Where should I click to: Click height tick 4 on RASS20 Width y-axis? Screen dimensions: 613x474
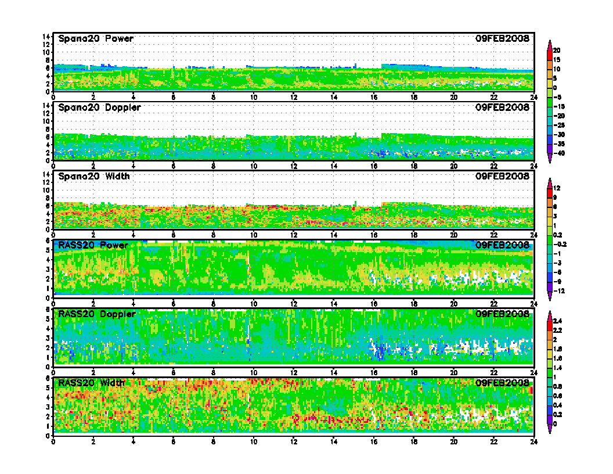(x=48, y=397)
